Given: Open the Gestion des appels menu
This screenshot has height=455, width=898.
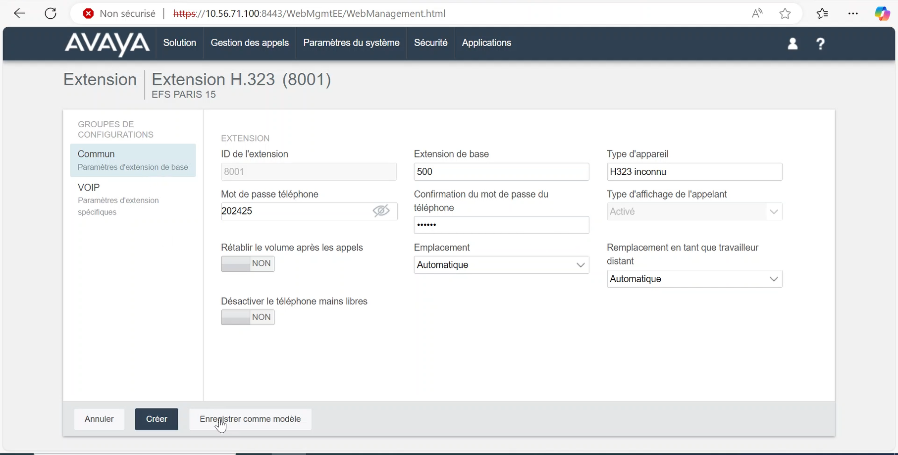Looking at the screenshot, I should pyautogui.click(x=250, y=43).
